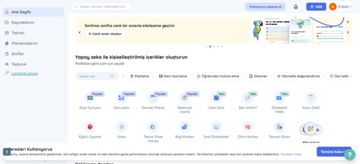Filter by Öğrencileri motive etme chip
This screenshot has width=360, height=164.
click(218, 76)
